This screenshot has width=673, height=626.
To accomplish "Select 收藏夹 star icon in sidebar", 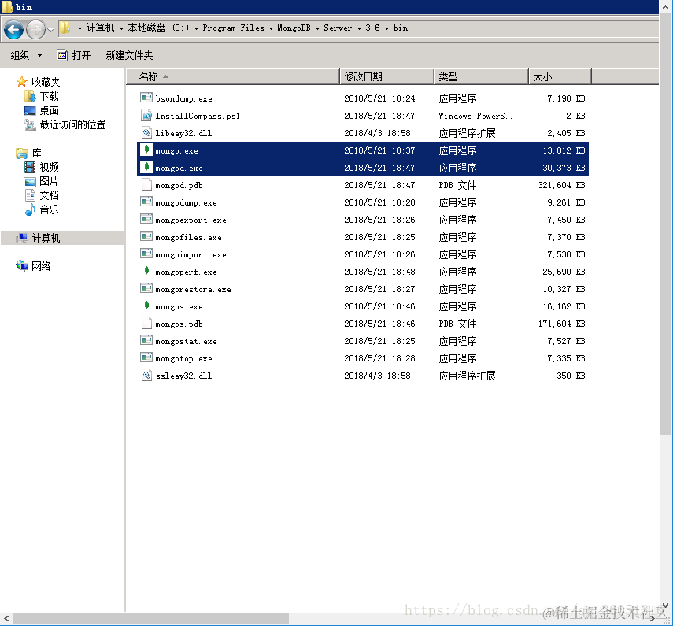I will [21, 82].
